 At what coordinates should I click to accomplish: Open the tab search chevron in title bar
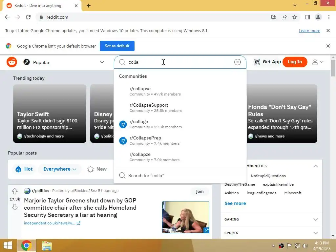click(295, 6)
